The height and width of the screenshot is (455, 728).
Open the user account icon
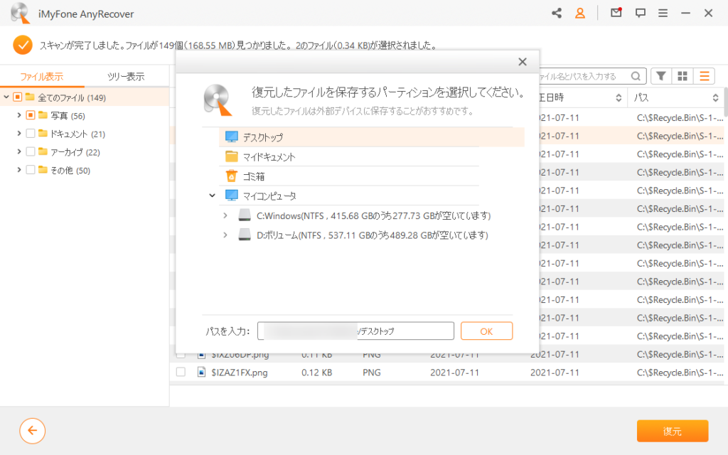580,13
